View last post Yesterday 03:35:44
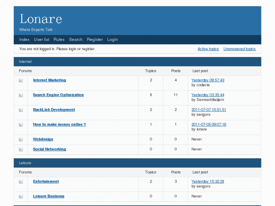275x206 pixels. tap(208, 95)
